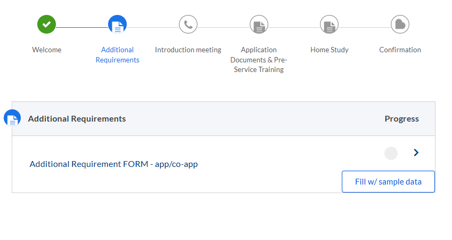
Task: Open the Application Documents step icon
Action: click(x=259, y=24)
